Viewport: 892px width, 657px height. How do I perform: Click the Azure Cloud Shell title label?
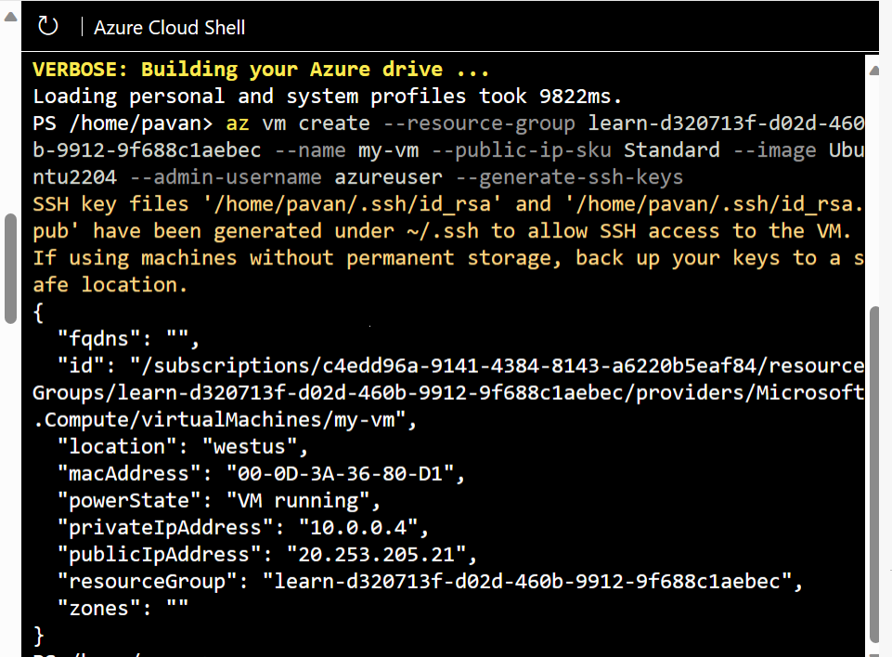[x=169, y=28]
